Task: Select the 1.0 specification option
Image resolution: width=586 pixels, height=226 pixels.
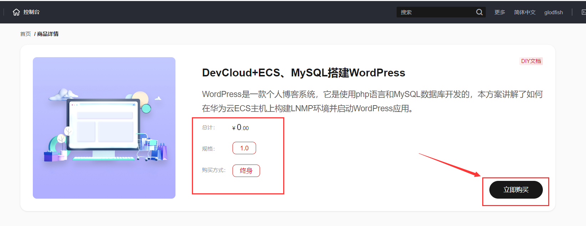Action: [x=244, y=148]
